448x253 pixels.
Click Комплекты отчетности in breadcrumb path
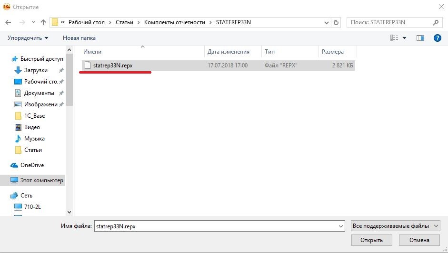(175, 22)
